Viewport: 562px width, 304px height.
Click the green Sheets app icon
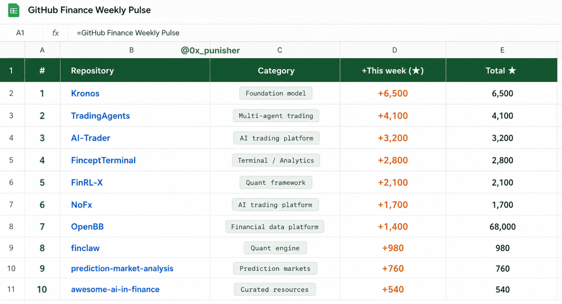(x=14, y=10)
